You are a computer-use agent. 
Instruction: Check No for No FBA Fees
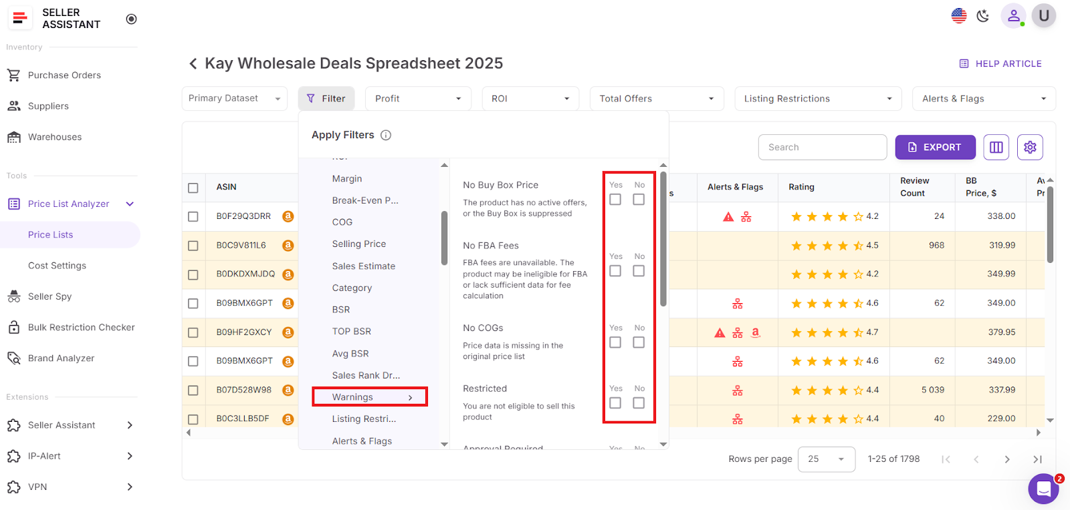(x=639, y=271)
